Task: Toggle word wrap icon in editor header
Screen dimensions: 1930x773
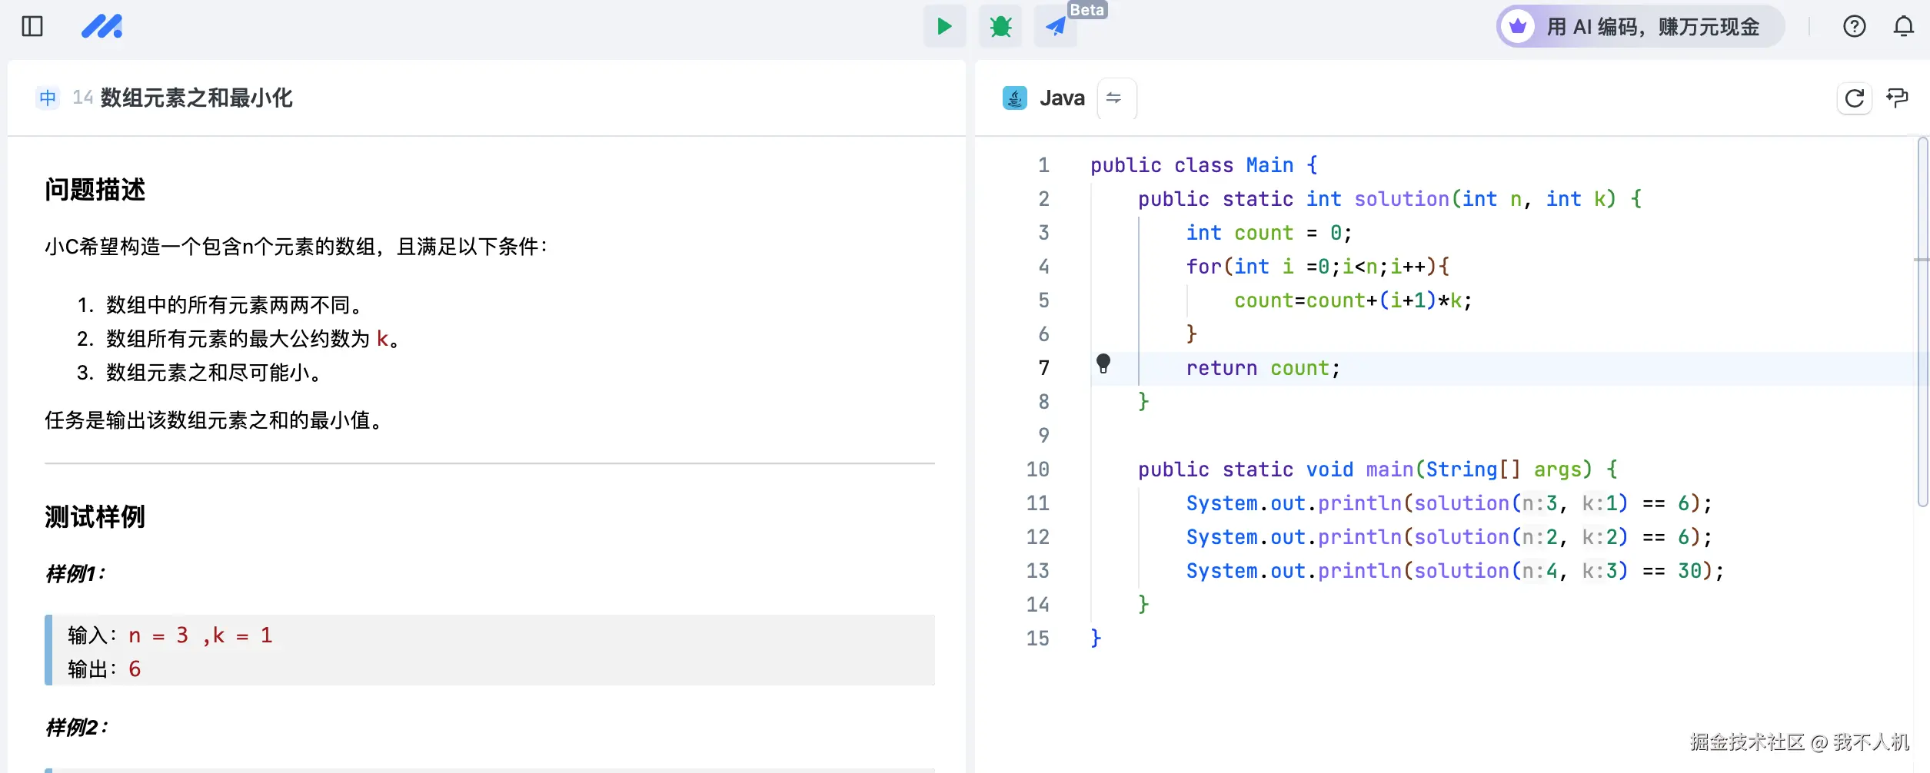Action: pyautogui.click(x=1897, y=98)
